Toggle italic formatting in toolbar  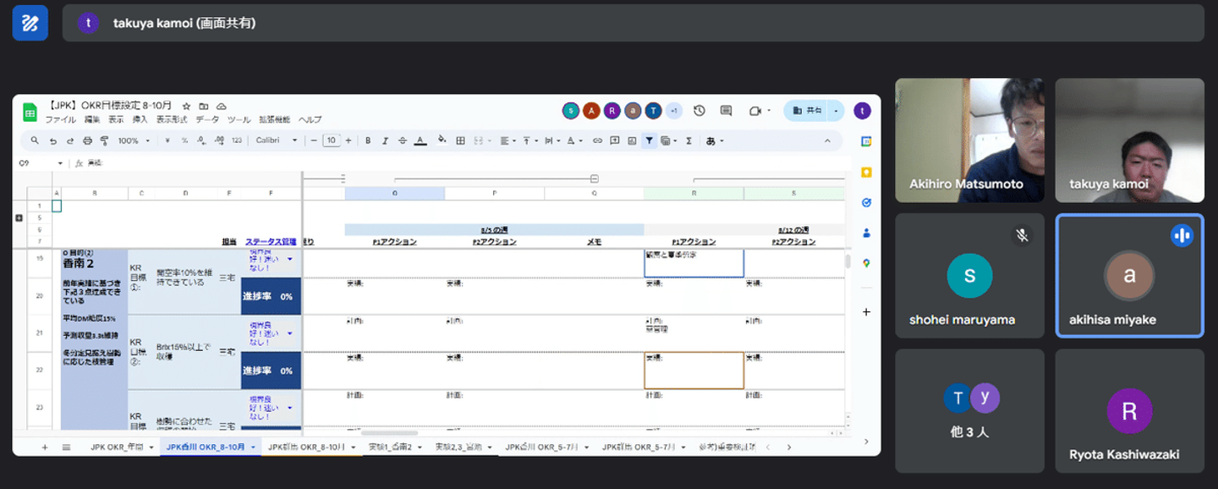coord(385,140)
